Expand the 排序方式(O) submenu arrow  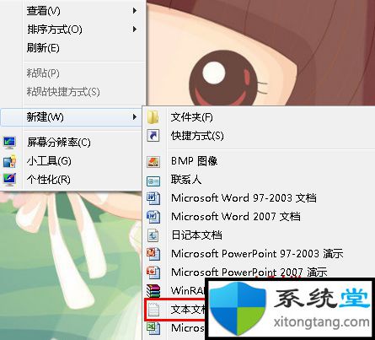[x=135, y=30]
